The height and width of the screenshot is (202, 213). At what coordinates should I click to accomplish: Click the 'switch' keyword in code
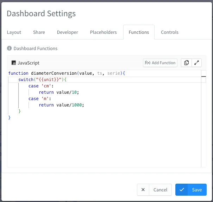point(26,79)
